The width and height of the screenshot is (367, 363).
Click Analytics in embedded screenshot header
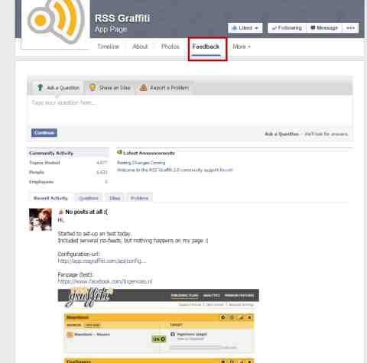pos(212,296)
